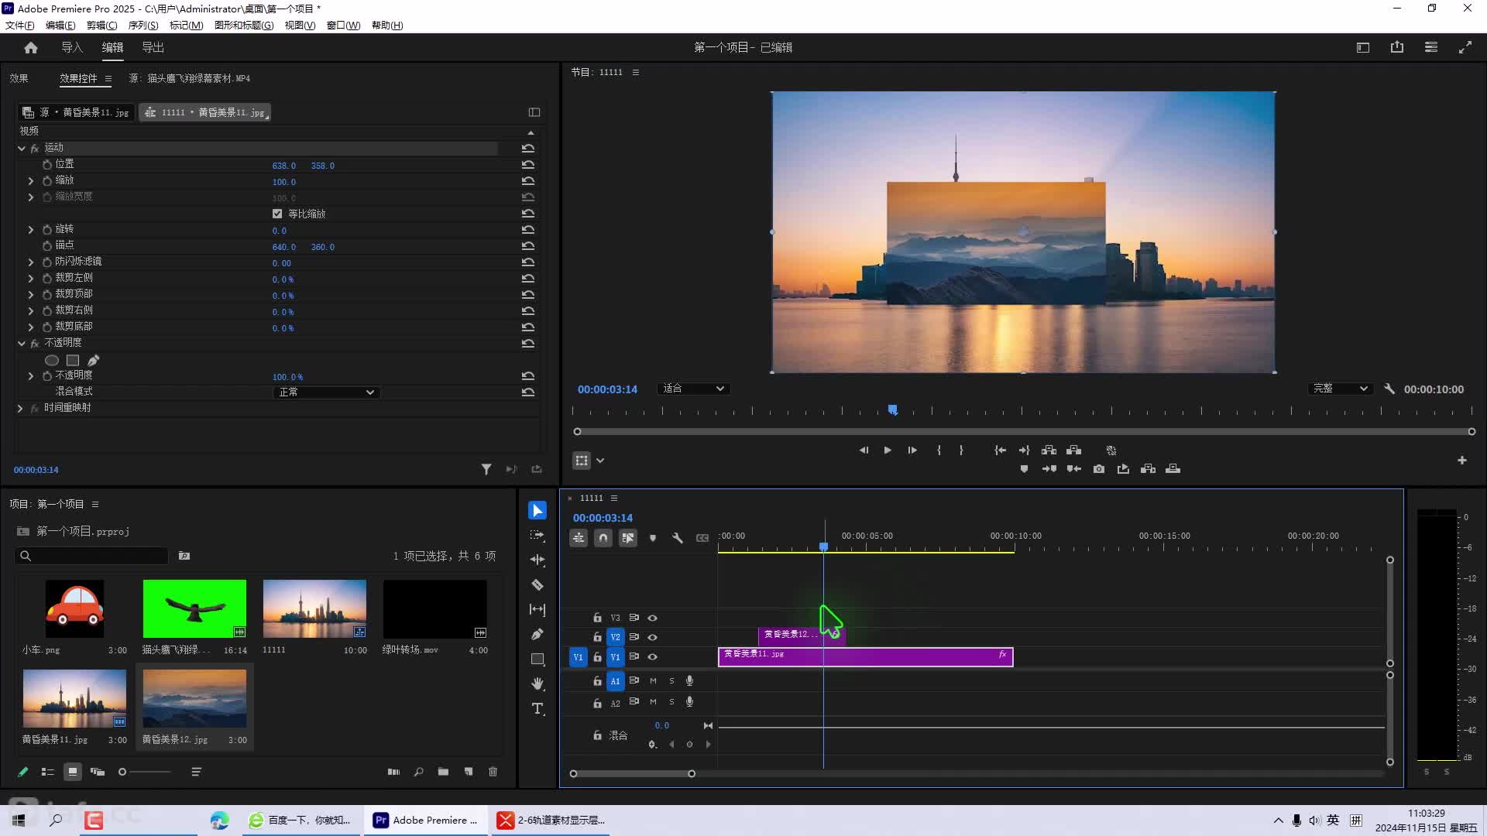Image resolution: width=1487 pixels, height=836 pixels.
Task: Open the Program monitor zoom level dropdown
Action: 692,389
